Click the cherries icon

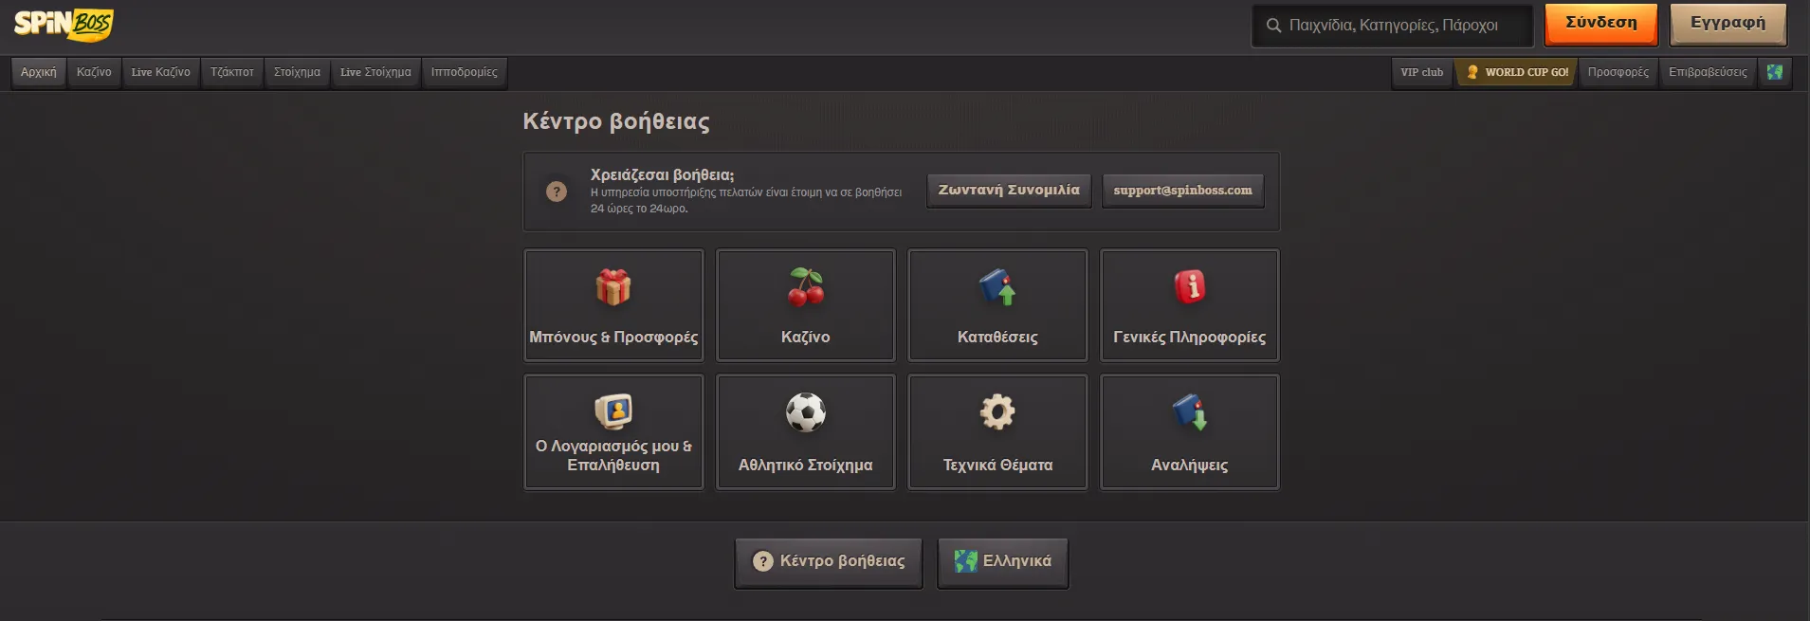(x=806, y=286)
